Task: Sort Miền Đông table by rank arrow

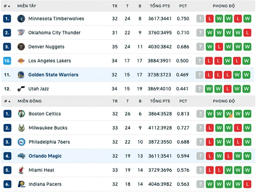Action: [7, 101]
